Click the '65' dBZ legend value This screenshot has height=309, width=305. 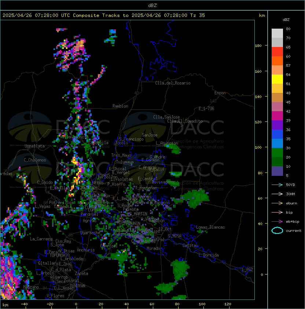pyautogui.click(x=288, y=47)
